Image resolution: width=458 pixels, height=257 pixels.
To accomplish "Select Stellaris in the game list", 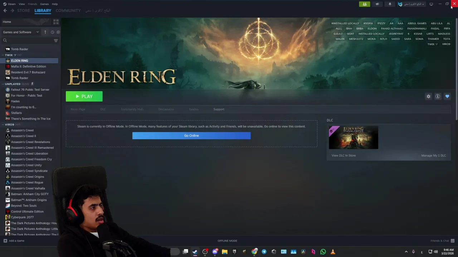I will pyautogui.click(x=16, y=113).
